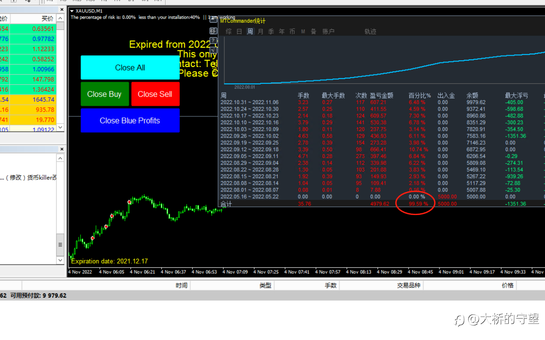The image size is (545, 340).
Task: Open the XAUUSD,M1 chart title triangle menu
Action: (72, 11)
